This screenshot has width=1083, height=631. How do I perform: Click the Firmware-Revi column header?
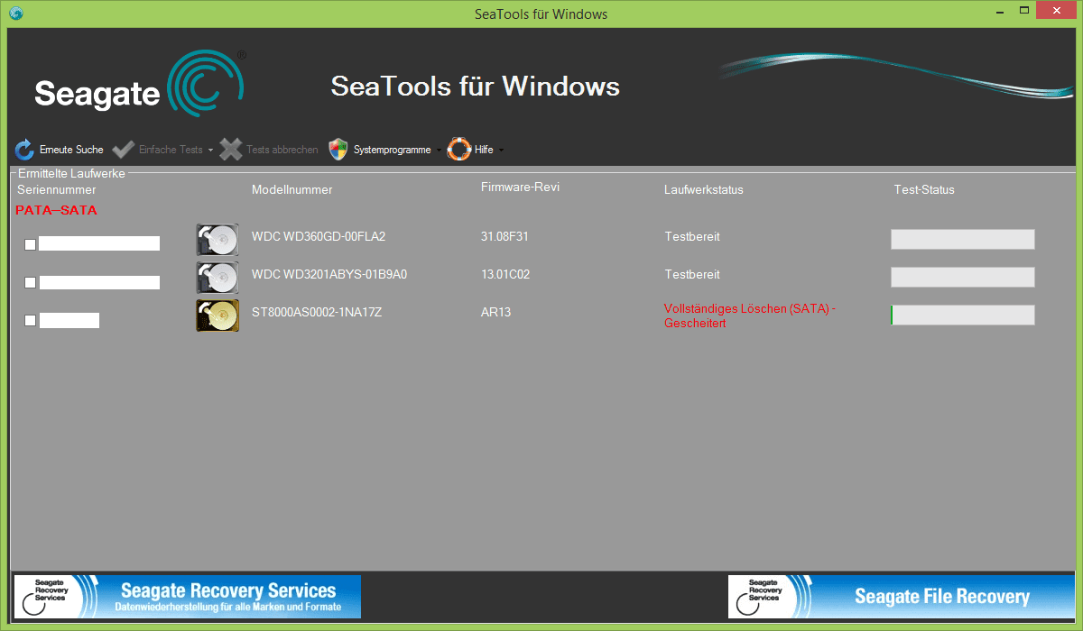click(520, 187)
